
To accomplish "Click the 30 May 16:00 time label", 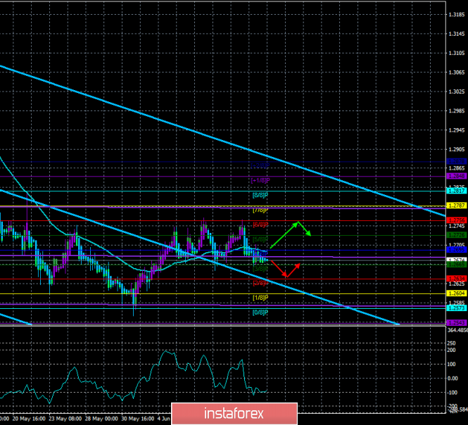I will (x=138, y=419).
